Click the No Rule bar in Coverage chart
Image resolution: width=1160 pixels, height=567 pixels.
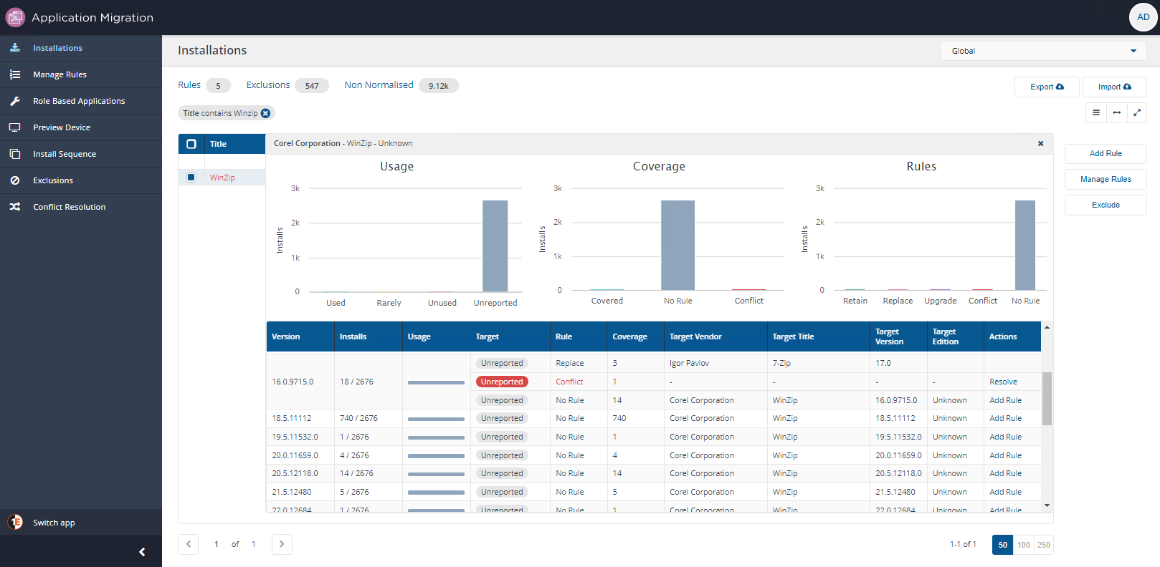[678, 245]
